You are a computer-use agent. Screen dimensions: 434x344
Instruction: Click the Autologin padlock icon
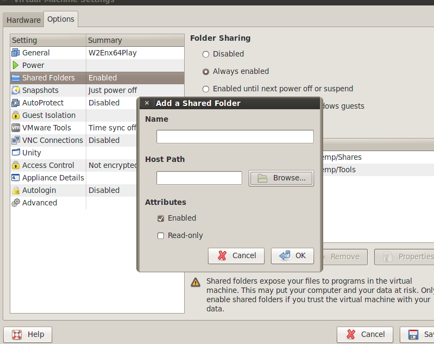click(x=16, y=190)
